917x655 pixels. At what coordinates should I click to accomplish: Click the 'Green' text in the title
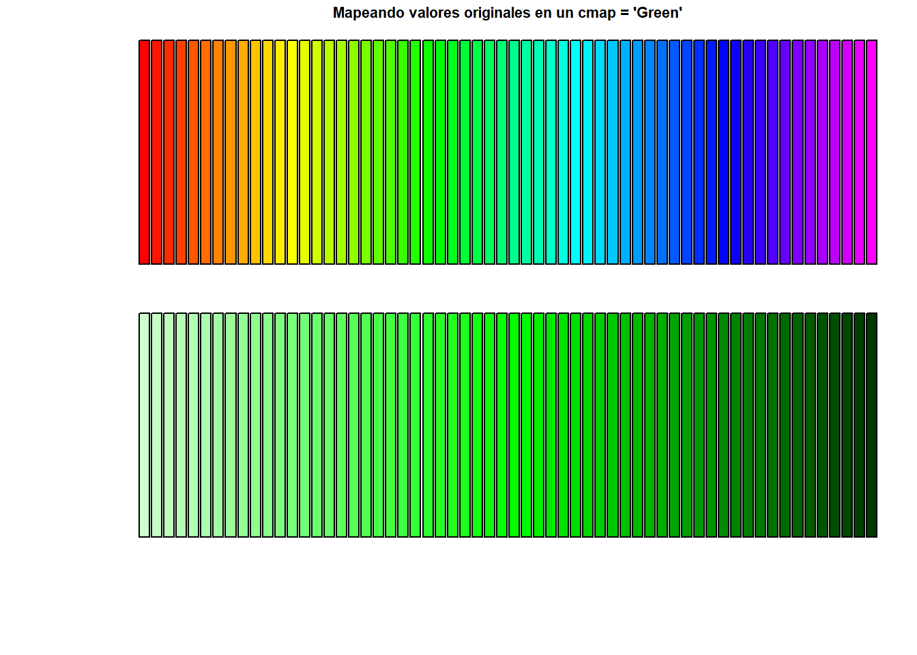pos(658,13)
